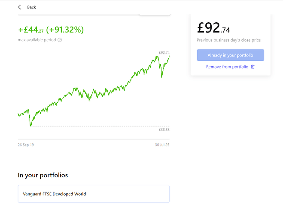Click the back arrow icon

pos(20,7)
